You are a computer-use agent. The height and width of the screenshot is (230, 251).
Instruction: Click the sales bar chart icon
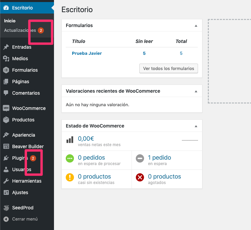click(70, 140)
